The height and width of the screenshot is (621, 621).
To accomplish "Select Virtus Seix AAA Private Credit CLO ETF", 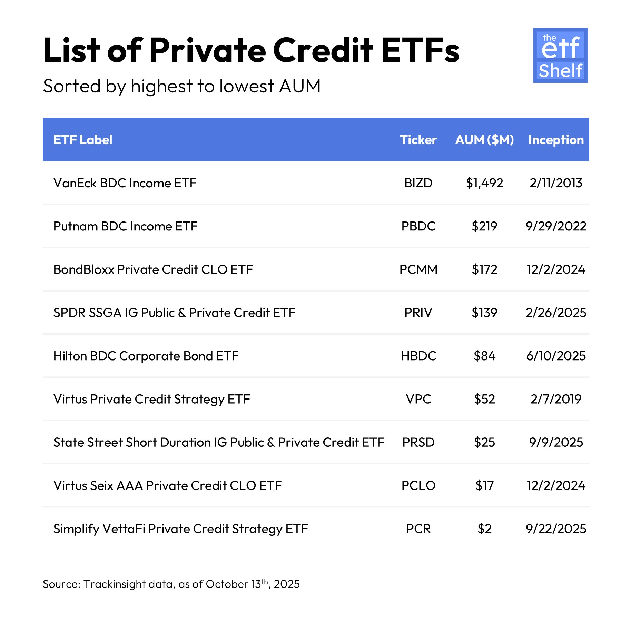I will tap(168, 485).
